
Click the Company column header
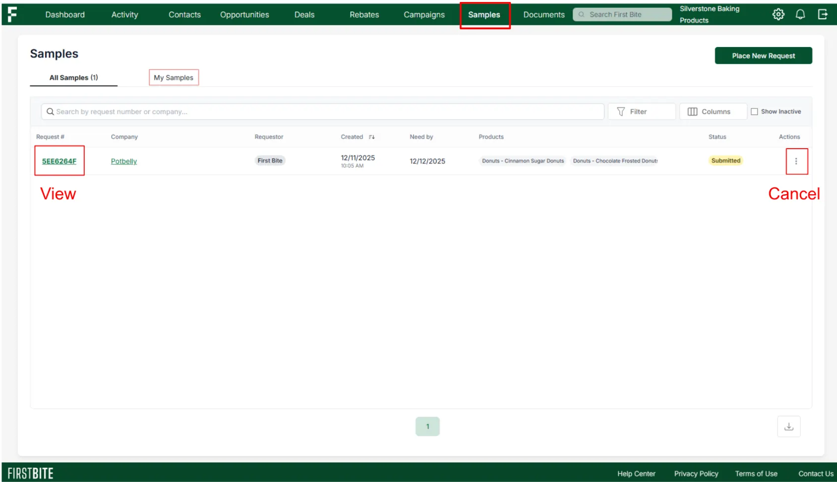[x=124, y=137]
